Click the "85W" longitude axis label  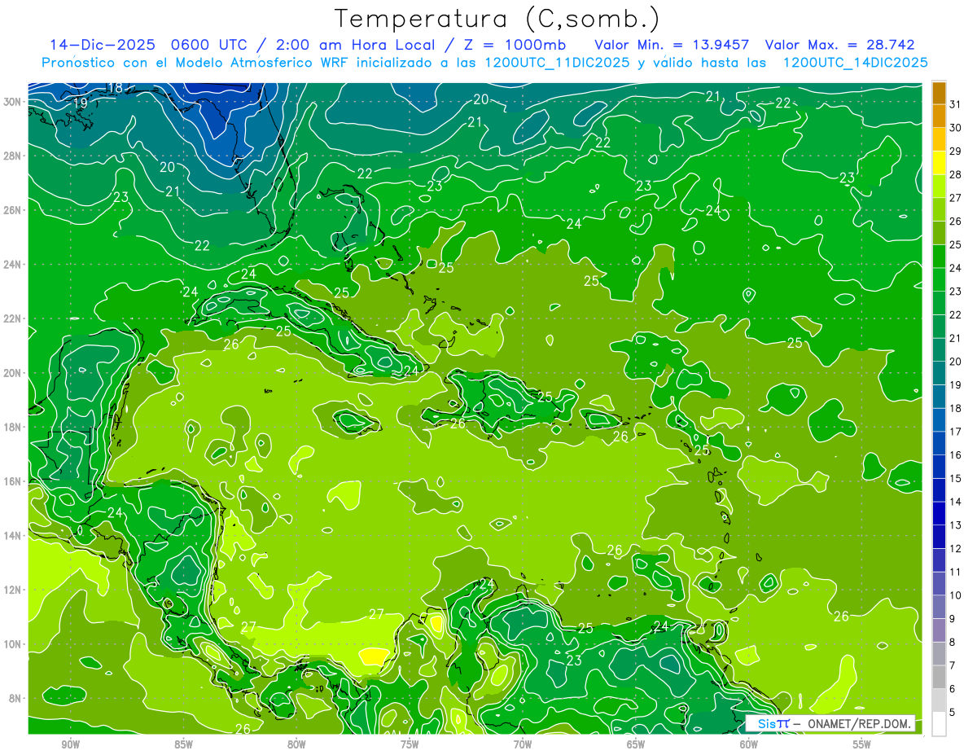pos(183,744)
